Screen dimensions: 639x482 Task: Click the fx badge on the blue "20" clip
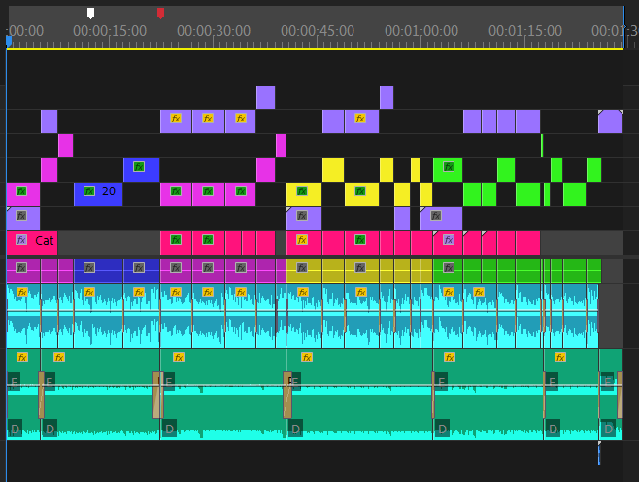89,190
